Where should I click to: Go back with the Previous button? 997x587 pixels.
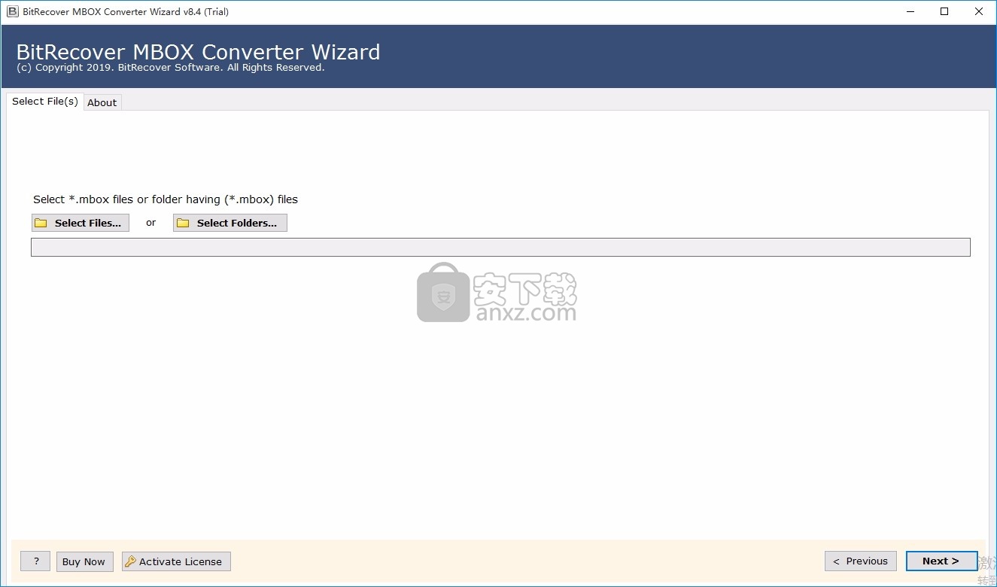861,561
